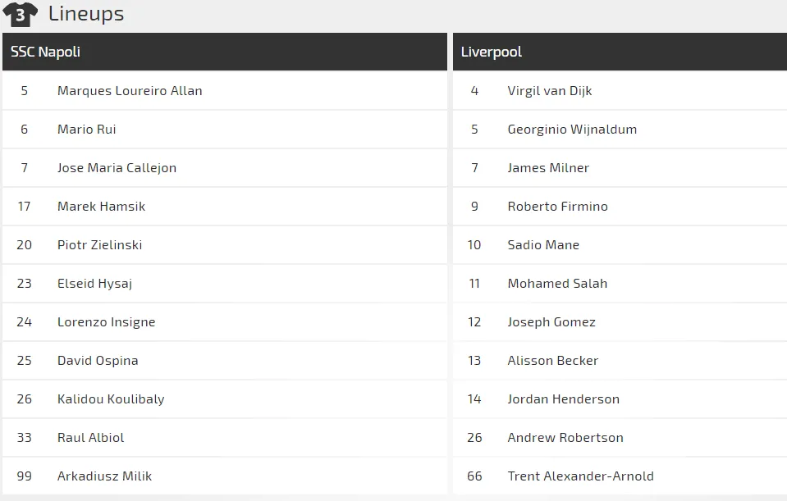The image size is (787, 501).
Task: Click Georginio Wijnaldum in Liverpool lineup
Action: [572, 130]
